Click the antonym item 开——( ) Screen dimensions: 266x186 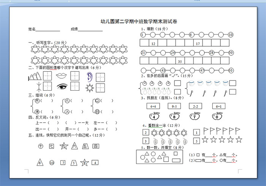pos(77,129)
